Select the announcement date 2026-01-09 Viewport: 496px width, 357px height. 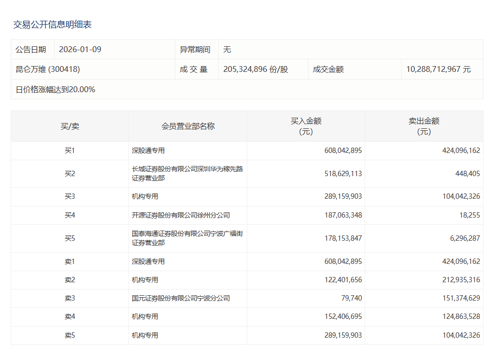[x=80, y=50]
